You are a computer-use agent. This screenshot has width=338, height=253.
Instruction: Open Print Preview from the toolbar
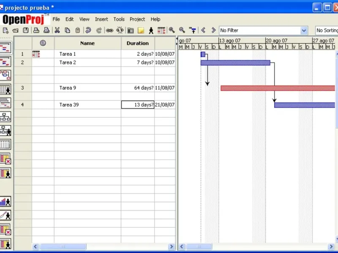click(46, 30)
